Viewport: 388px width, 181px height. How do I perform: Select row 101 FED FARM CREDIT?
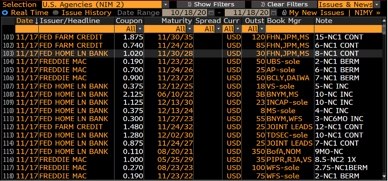point(192,37)
